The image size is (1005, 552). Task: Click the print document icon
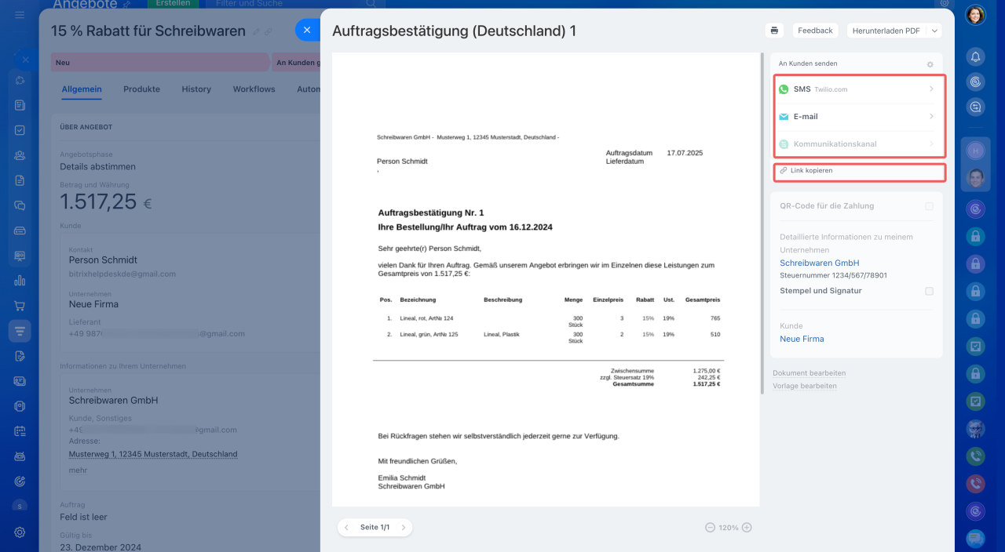click(775, 31)
